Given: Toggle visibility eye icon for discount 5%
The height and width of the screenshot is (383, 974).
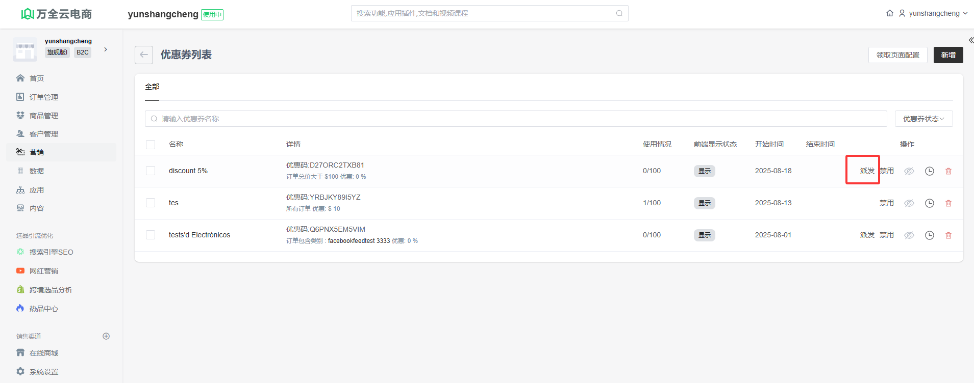Looking at the screenshot, I should click(909, 171).
